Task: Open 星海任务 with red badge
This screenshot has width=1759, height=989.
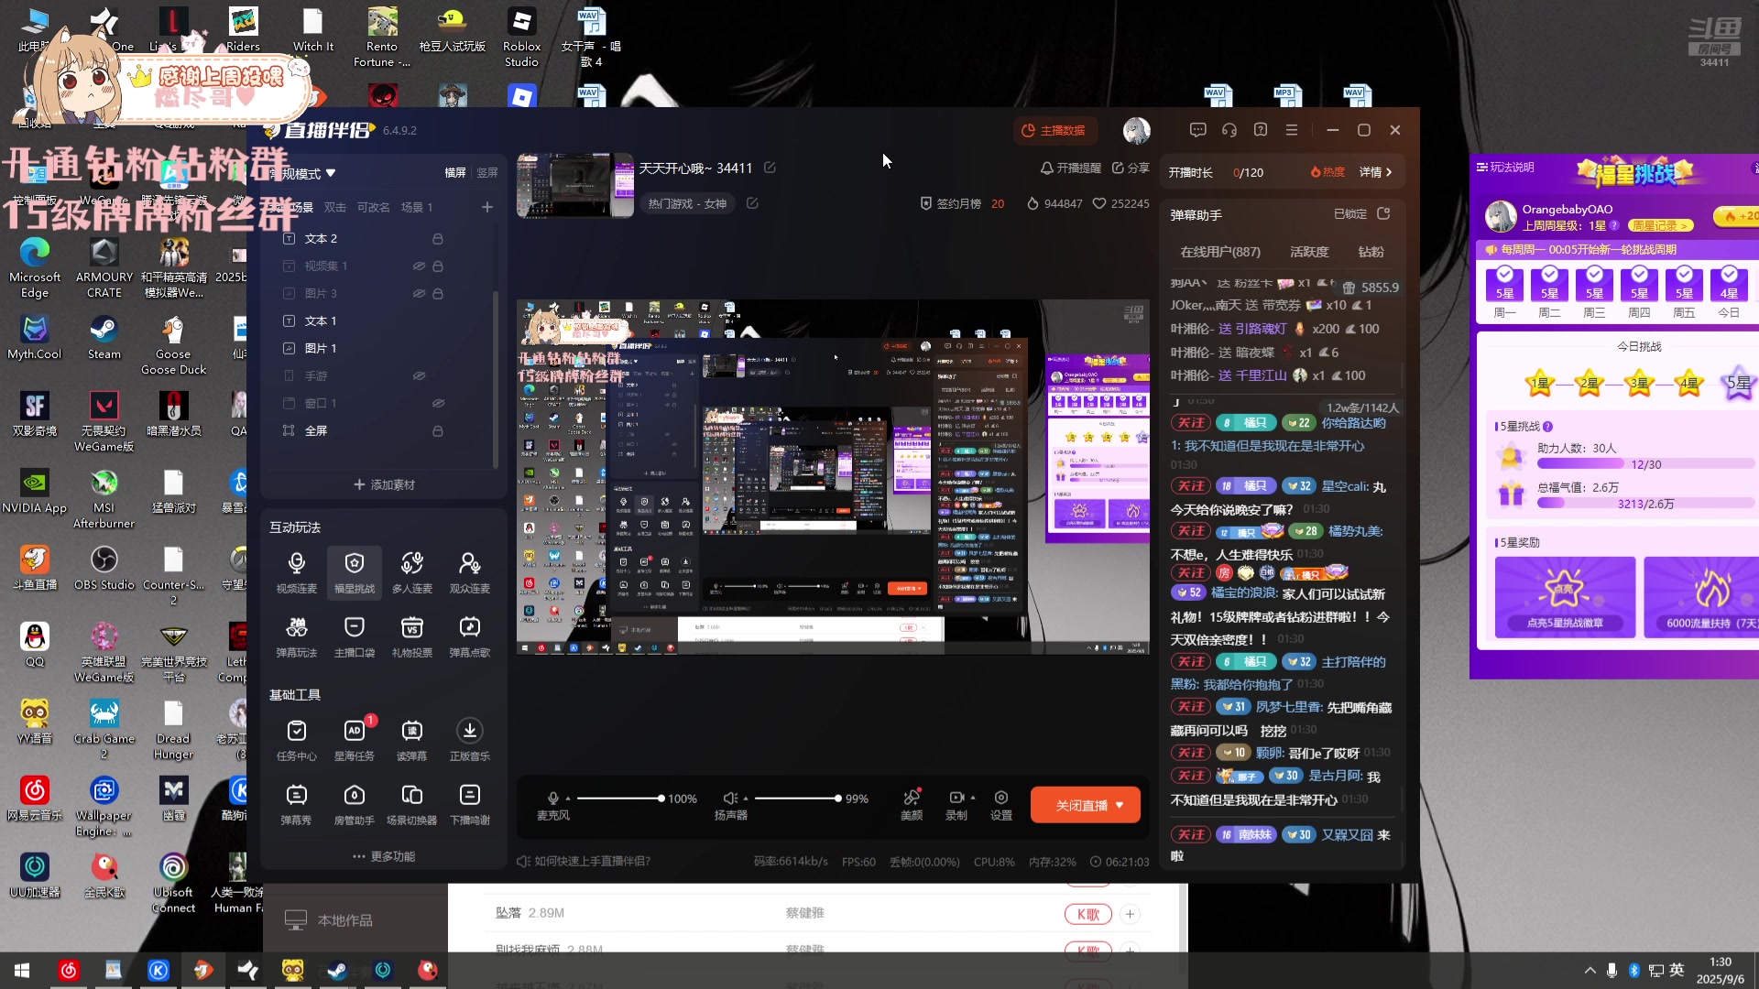Action: (x=354, y=740)
